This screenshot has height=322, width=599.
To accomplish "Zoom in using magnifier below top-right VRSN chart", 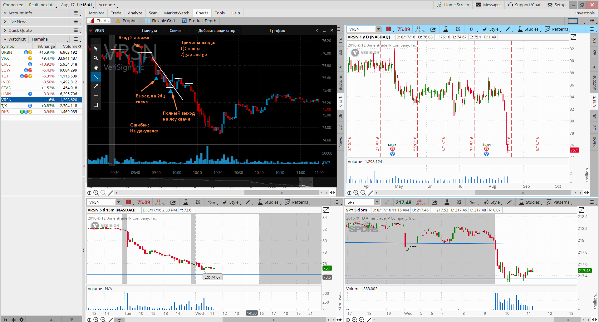I will [356, 193].
